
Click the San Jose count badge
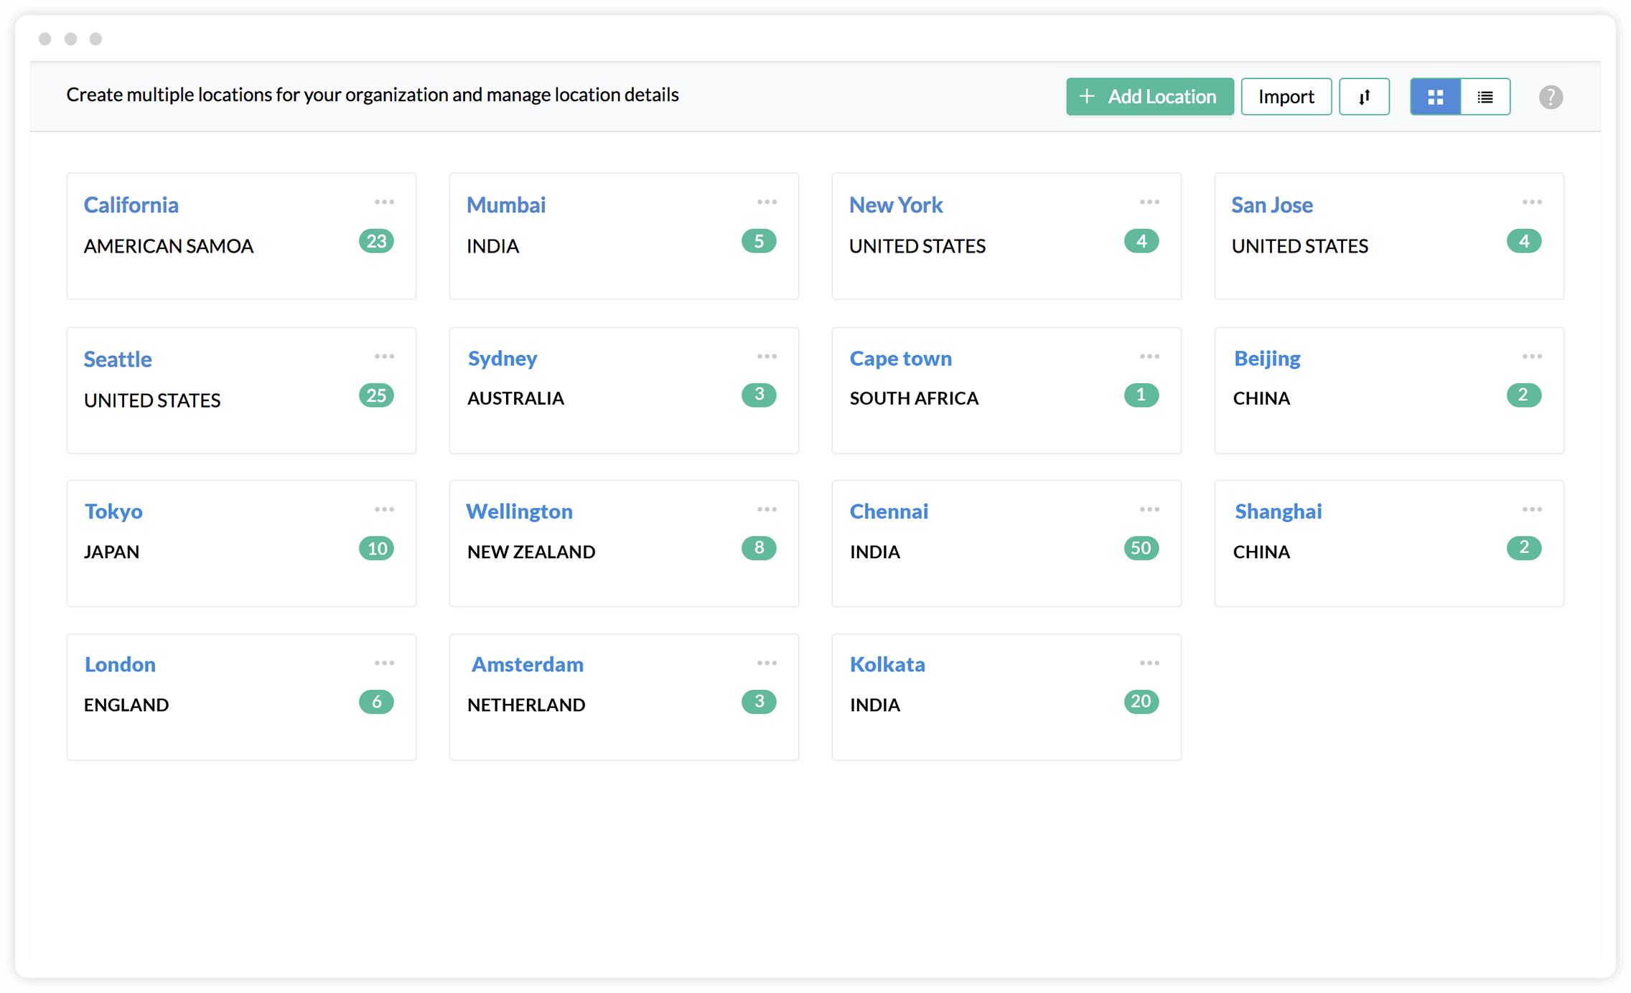(x=1523, y=241)
